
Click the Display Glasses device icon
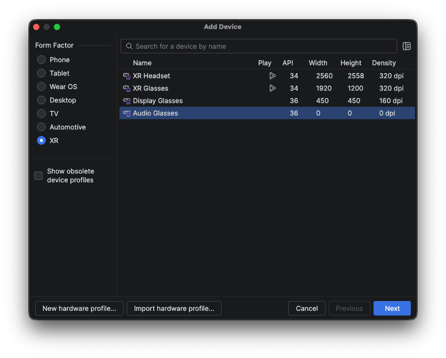tap(127, 101)
